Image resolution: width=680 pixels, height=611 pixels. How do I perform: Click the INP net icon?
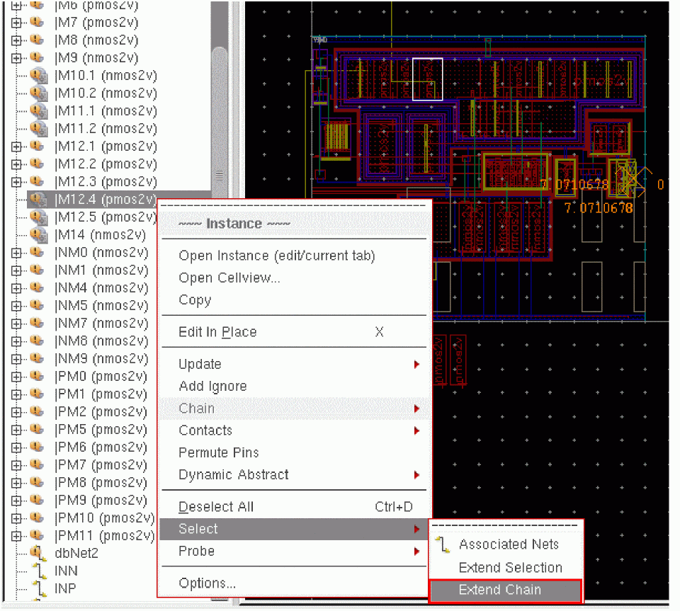(x=37, y=588)
